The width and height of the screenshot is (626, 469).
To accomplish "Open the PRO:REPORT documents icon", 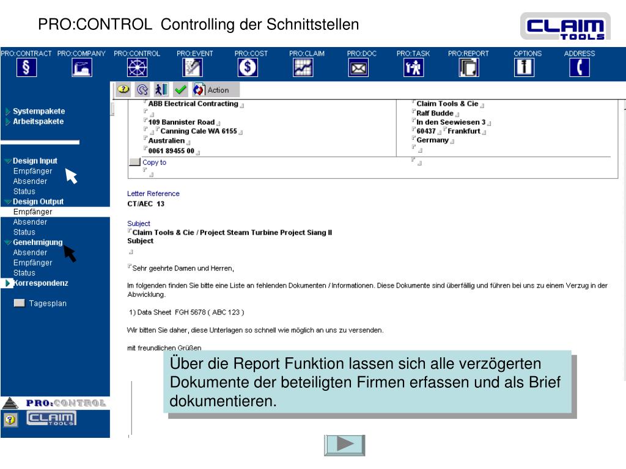I will (x=469, y=67).
